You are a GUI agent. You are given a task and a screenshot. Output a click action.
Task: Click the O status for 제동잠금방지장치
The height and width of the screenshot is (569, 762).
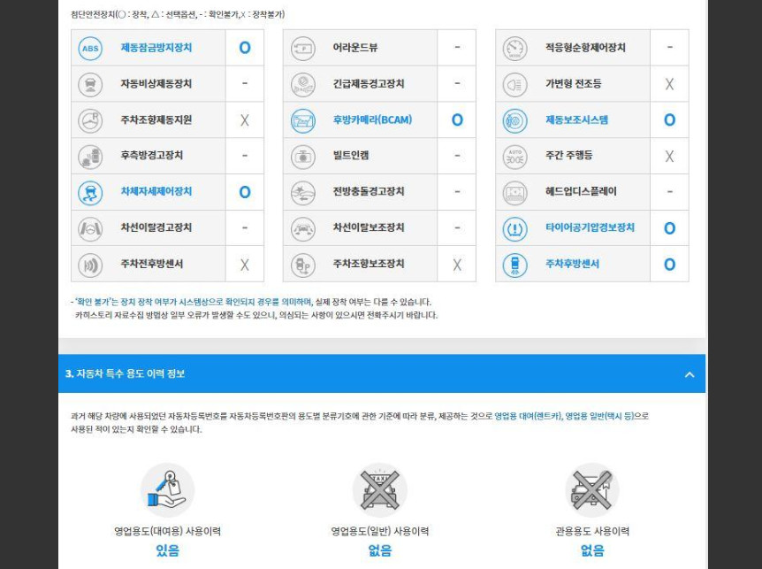245,48
